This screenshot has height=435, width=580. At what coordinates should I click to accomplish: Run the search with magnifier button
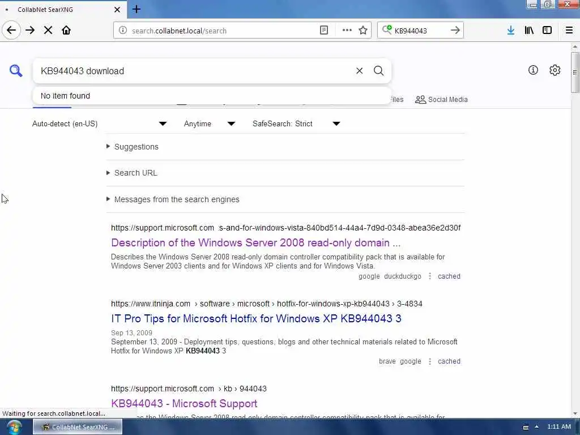tap(378, 71)
